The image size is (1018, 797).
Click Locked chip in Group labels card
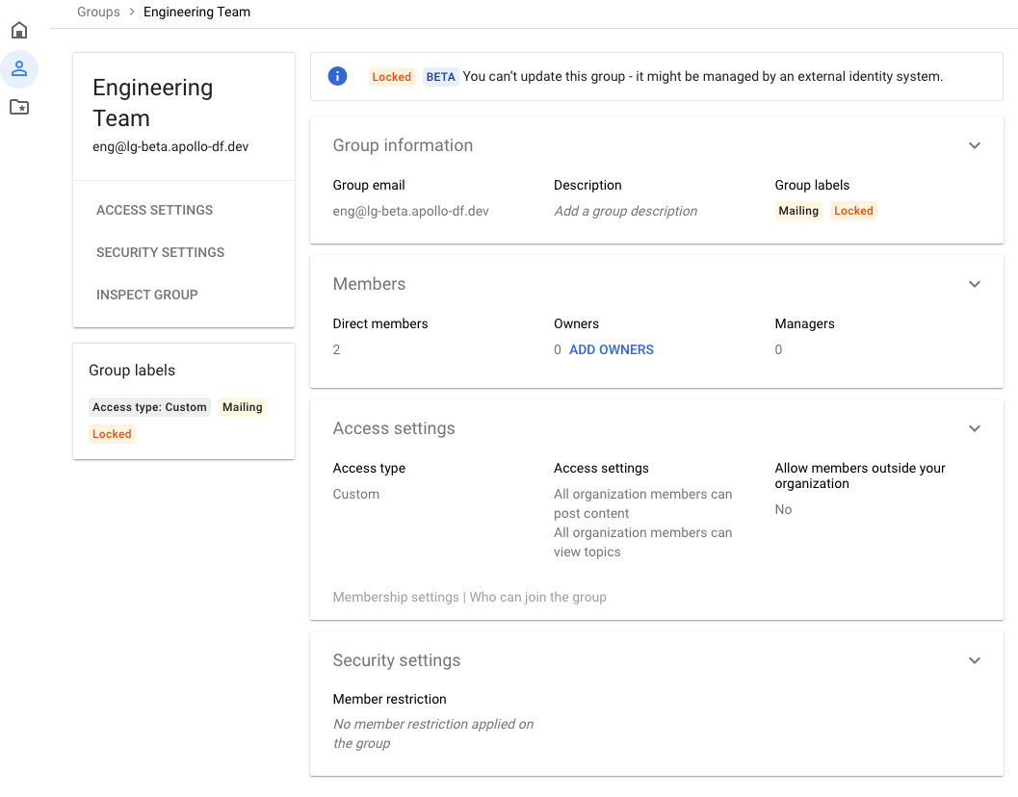[112, 434]
